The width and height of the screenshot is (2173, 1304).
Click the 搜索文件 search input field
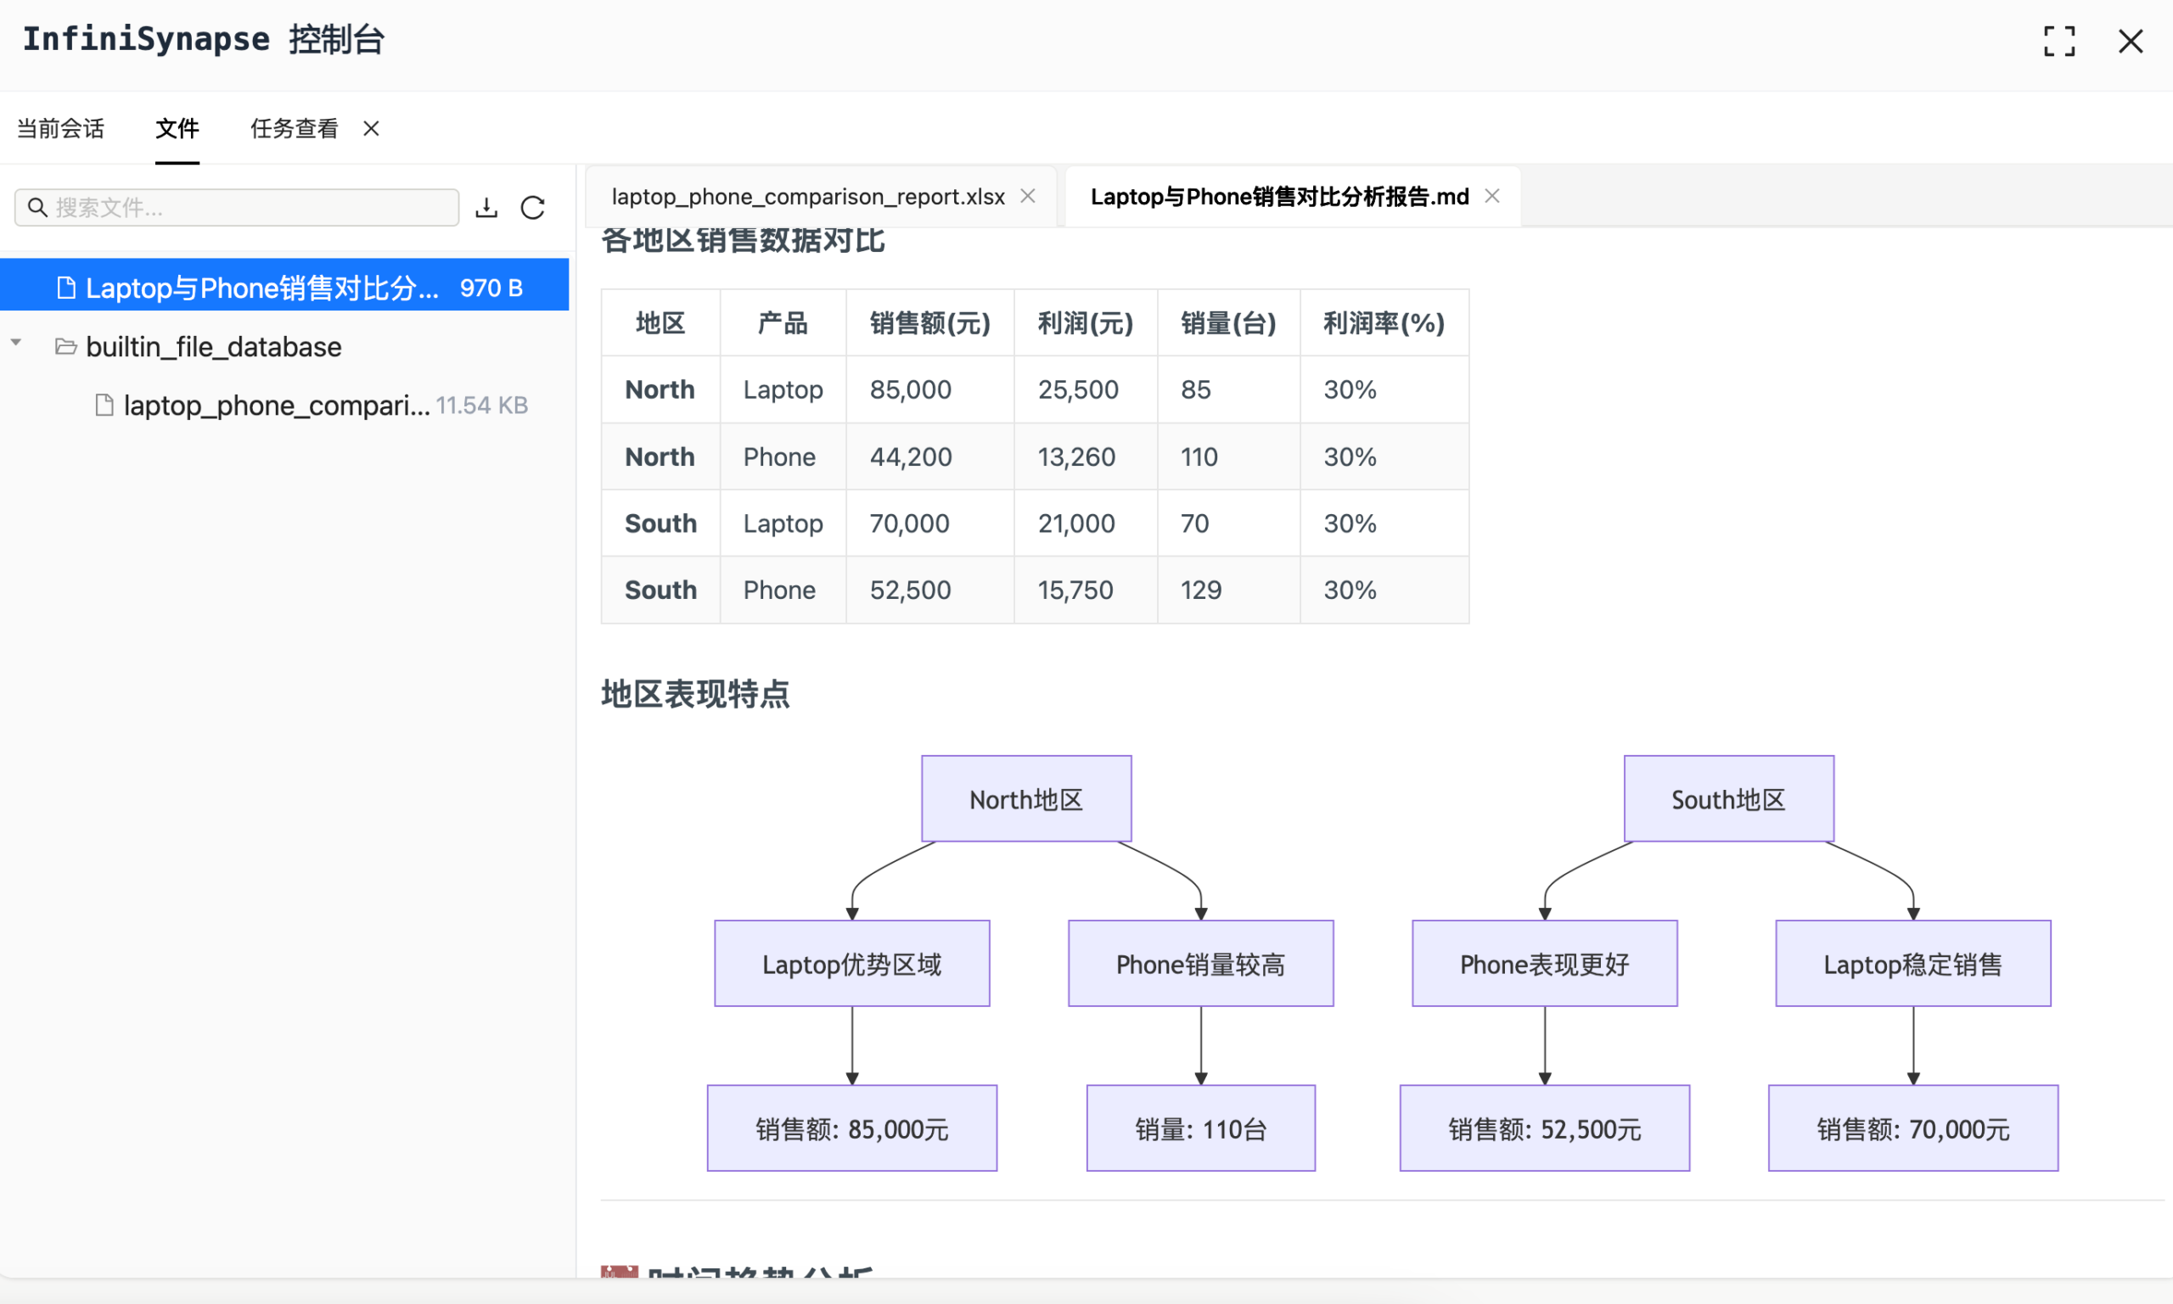238,206
